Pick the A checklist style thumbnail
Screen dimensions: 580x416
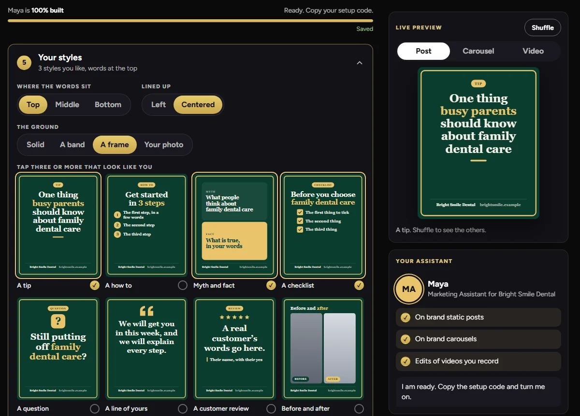pos(323,225)
